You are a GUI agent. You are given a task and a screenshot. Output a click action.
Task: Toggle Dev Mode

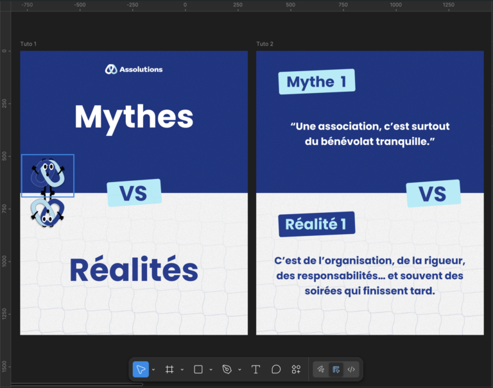click(x=351, y=369)
